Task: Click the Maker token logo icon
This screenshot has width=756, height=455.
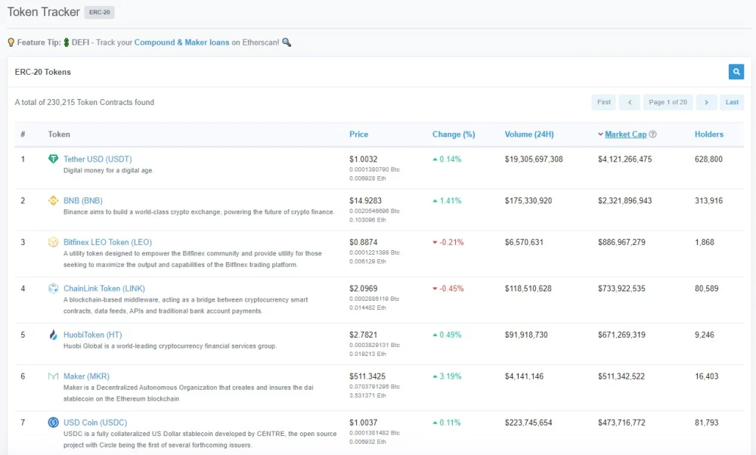Action: [53, 376]
